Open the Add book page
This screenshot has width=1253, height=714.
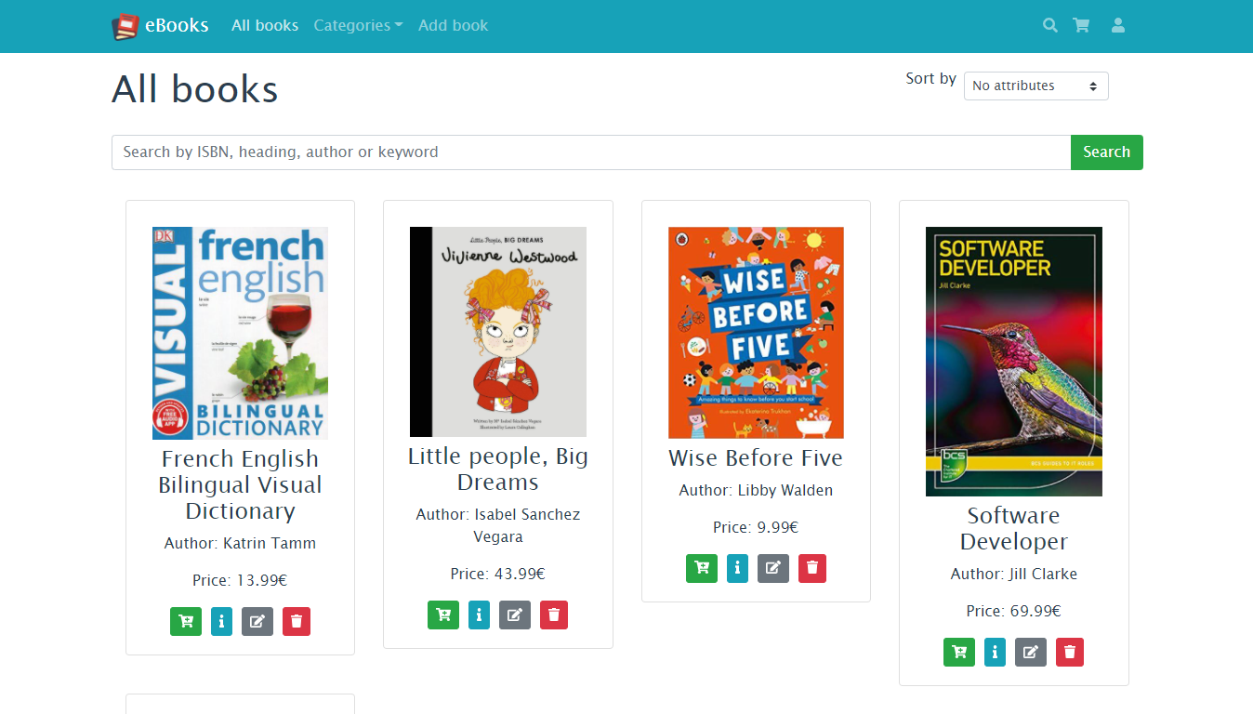pos(453,26)
